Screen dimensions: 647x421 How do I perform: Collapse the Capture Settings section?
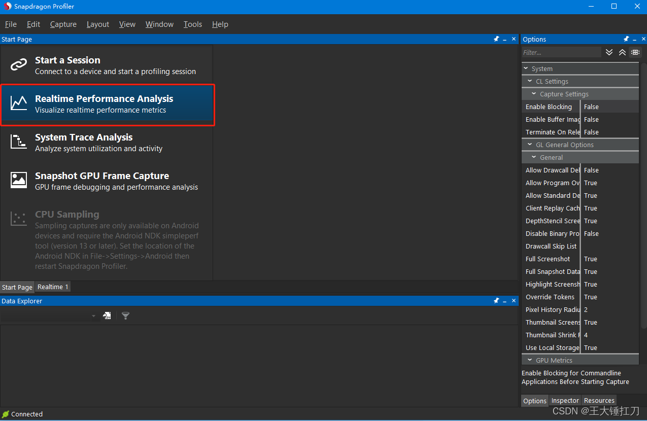point(534,94)
